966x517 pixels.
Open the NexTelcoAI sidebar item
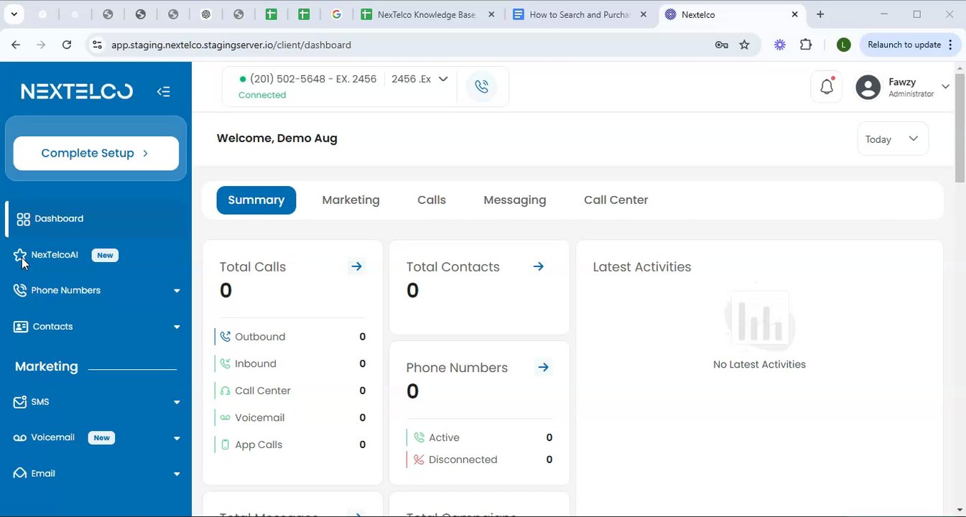point(55,255)
